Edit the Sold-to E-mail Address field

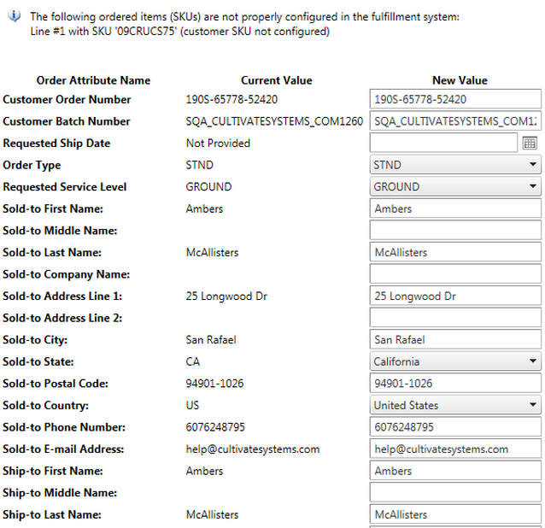(455, 449)
